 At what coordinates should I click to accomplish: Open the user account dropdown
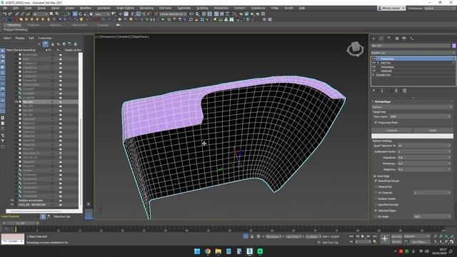click(x=391, y=8)
